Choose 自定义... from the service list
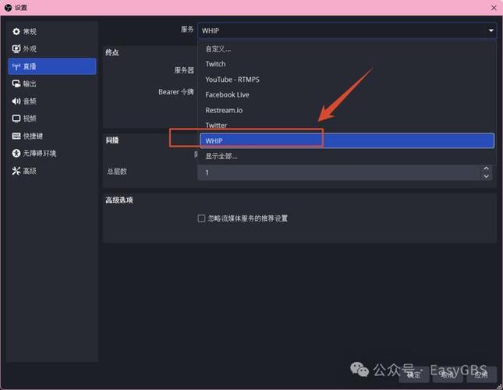 347,49
